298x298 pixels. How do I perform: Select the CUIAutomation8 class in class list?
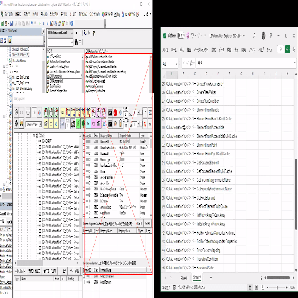[56, 81]
